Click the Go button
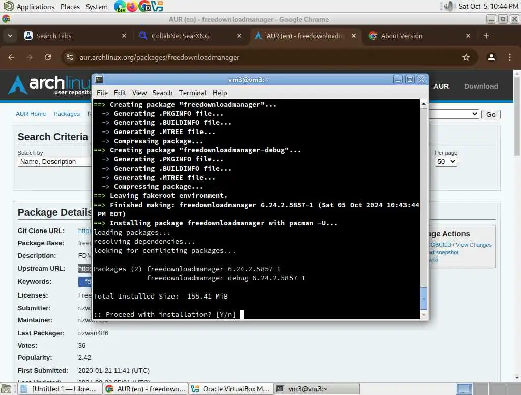521x395 pixels. pyautogui.click(x=491, y=114)
